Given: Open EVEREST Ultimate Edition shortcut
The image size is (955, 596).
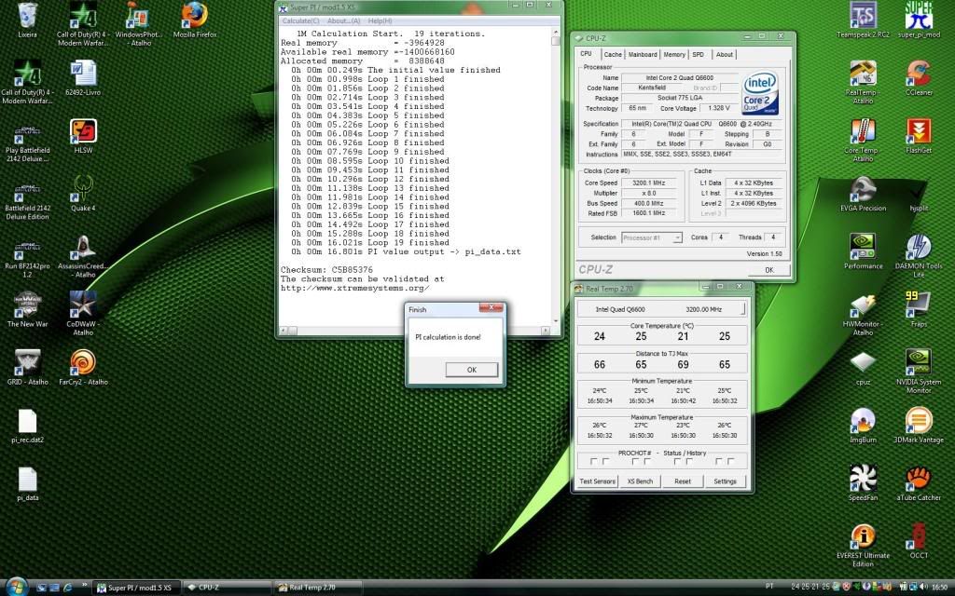Looking at the screenshot, I should coord(863,538).
